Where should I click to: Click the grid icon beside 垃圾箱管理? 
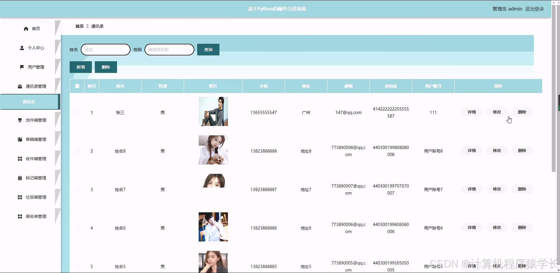click(20, 197)
